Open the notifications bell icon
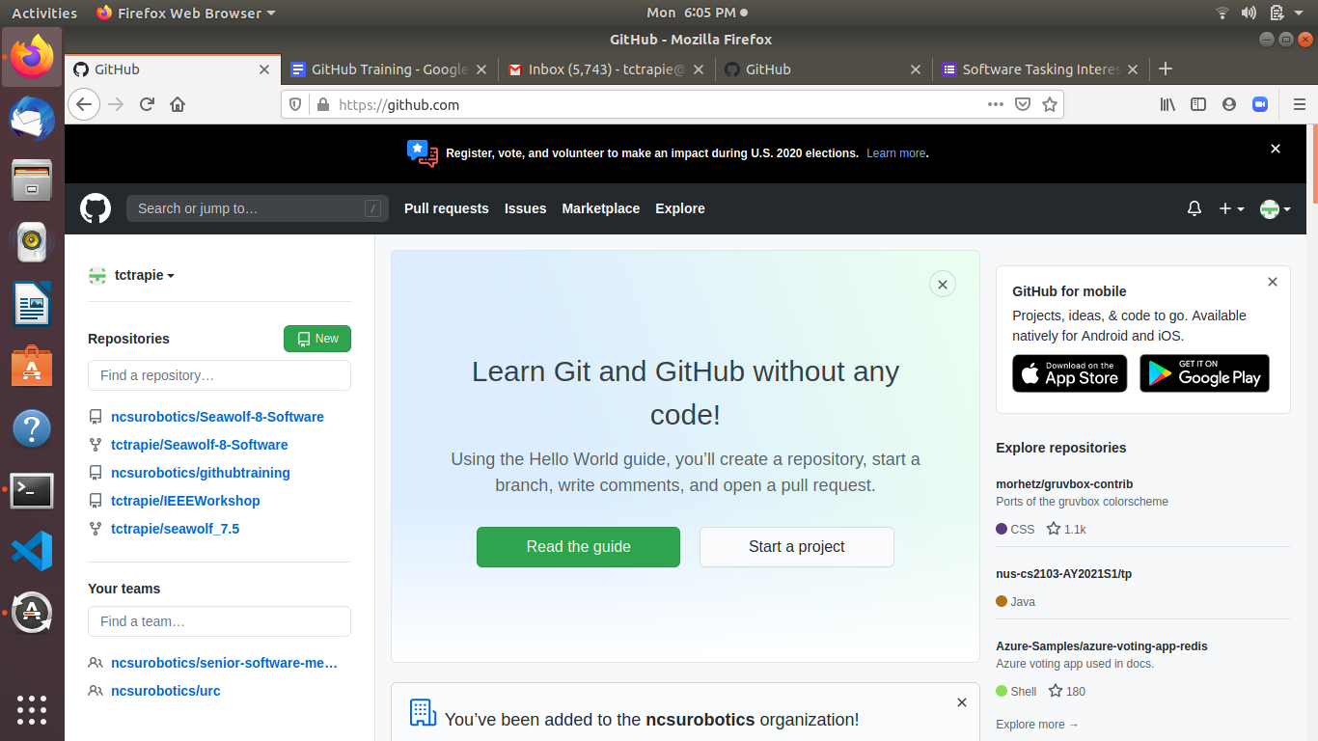Screen dimensions: 1318x741 [x=1194, y=208]
